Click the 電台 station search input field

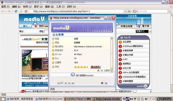pyautogui.click(x=31, y=31)
